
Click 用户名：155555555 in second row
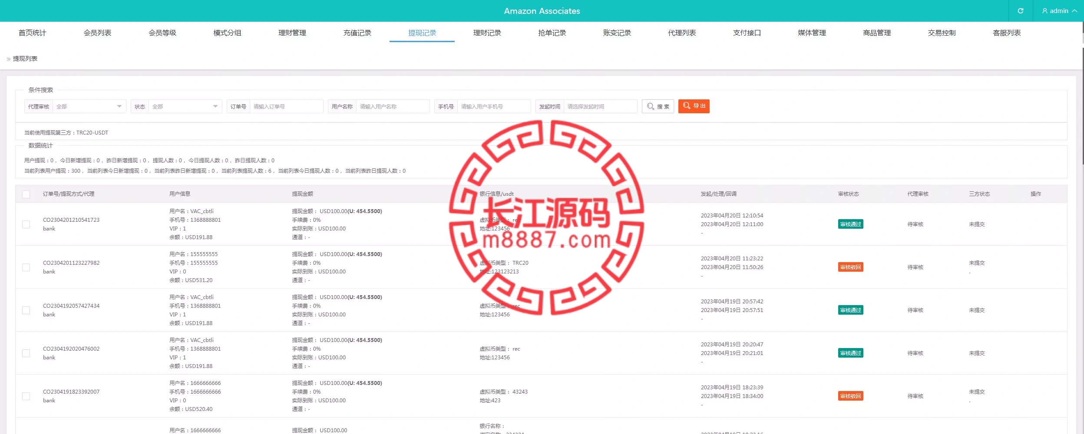[x=194, y=254]
